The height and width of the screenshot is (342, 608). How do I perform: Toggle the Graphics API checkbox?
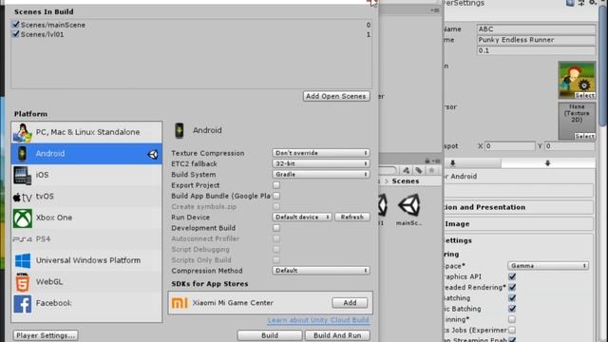click(512, 276)
